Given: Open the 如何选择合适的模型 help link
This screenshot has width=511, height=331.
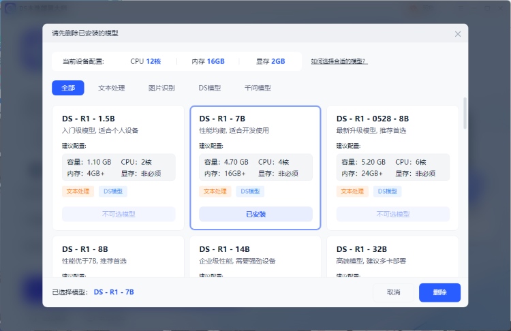Looking at the screenshot, I should pyautogui.click(x=339, y=61).
